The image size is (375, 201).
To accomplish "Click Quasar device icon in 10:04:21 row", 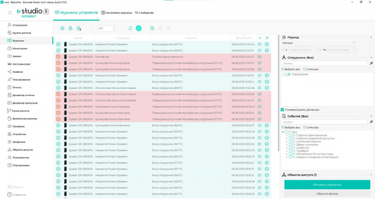I will tap(65, 50).
